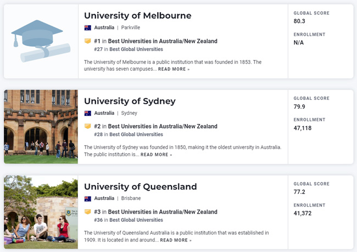357x252 pixels.
Task: Open the University of Queensland students photo
Action: [x=41, y=212]
